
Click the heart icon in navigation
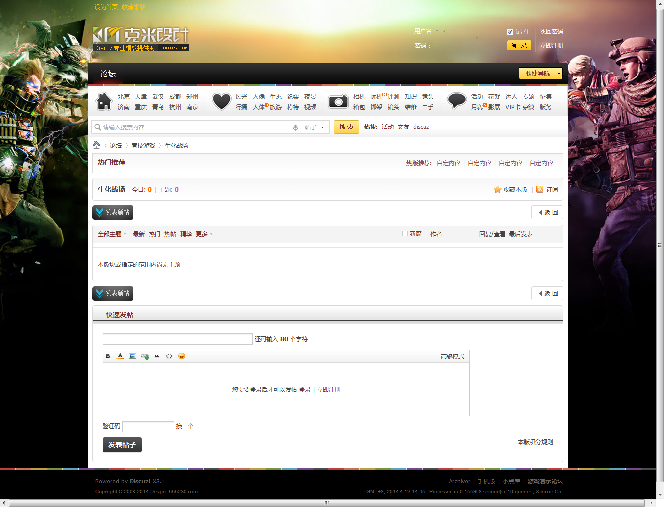click(221, 101)
